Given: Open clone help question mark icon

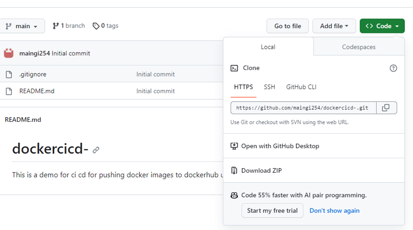Looking at the screenshot, I should [x=393, y=68].
